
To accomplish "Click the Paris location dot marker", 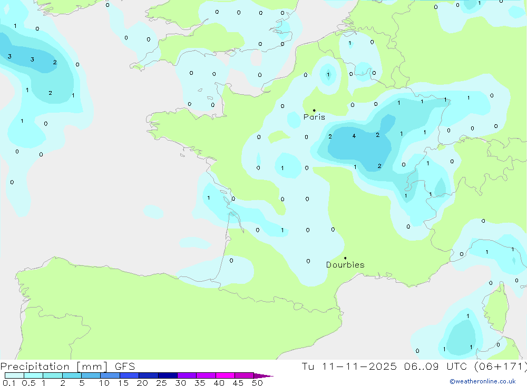I will [x=314, y=110].
